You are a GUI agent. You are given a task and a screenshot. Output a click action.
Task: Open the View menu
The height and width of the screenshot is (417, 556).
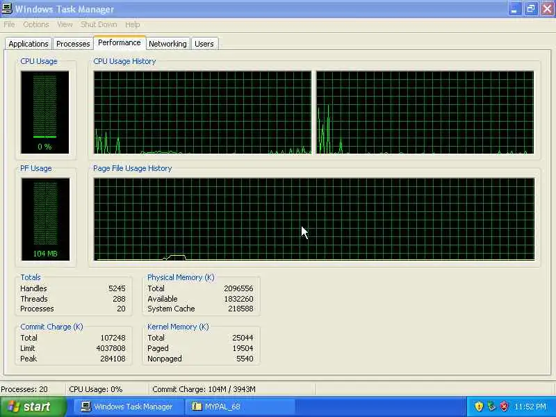coord(65,24)
